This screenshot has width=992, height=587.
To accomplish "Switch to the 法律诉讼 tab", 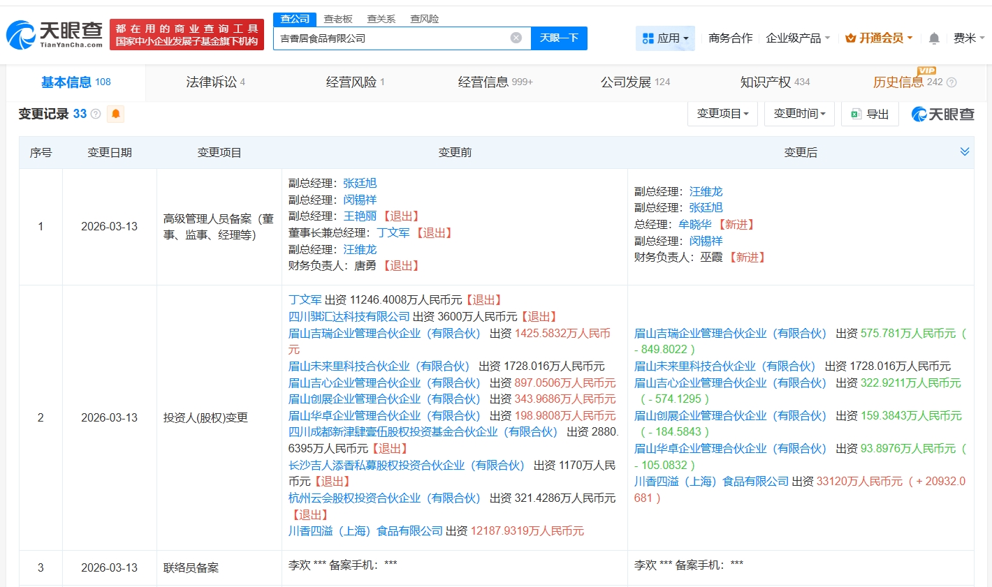I will pyautogui.click(x=214, y=82).
